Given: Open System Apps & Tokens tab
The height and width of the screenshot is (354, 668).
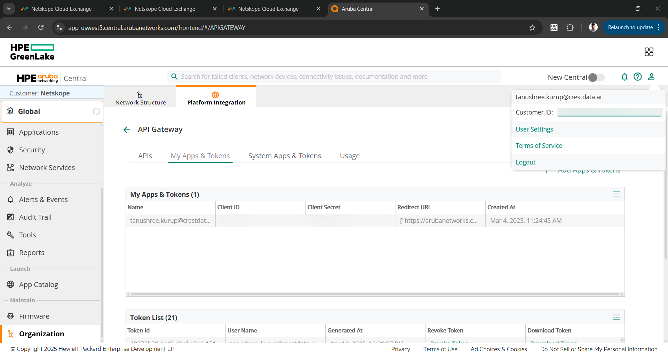Looking at the screenshot, I should point(285,156).
